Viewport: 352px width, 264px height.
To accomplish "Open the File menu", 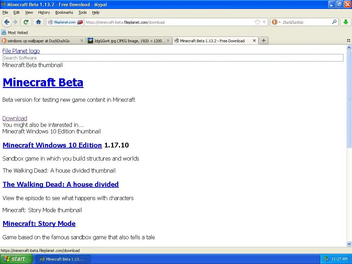I will [5, 12].
